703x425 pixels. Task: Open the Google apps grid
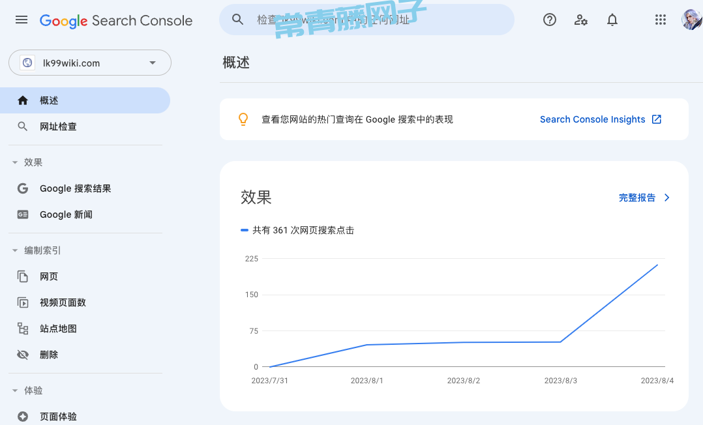661,20
